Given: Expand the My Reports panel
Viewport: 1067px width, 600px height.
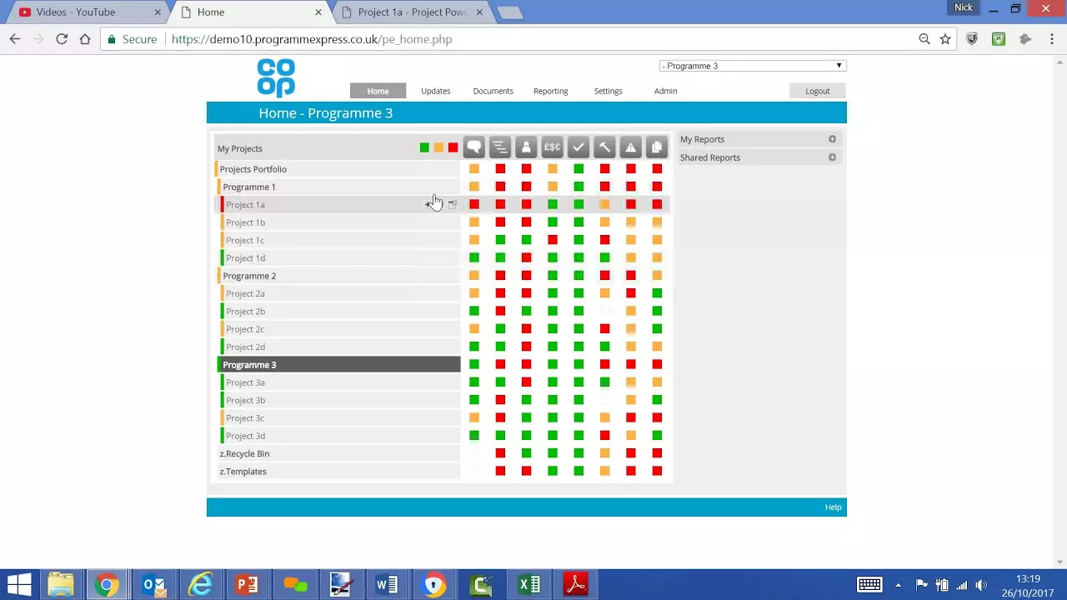Looking at the screenshot, I should click(832, 139).
